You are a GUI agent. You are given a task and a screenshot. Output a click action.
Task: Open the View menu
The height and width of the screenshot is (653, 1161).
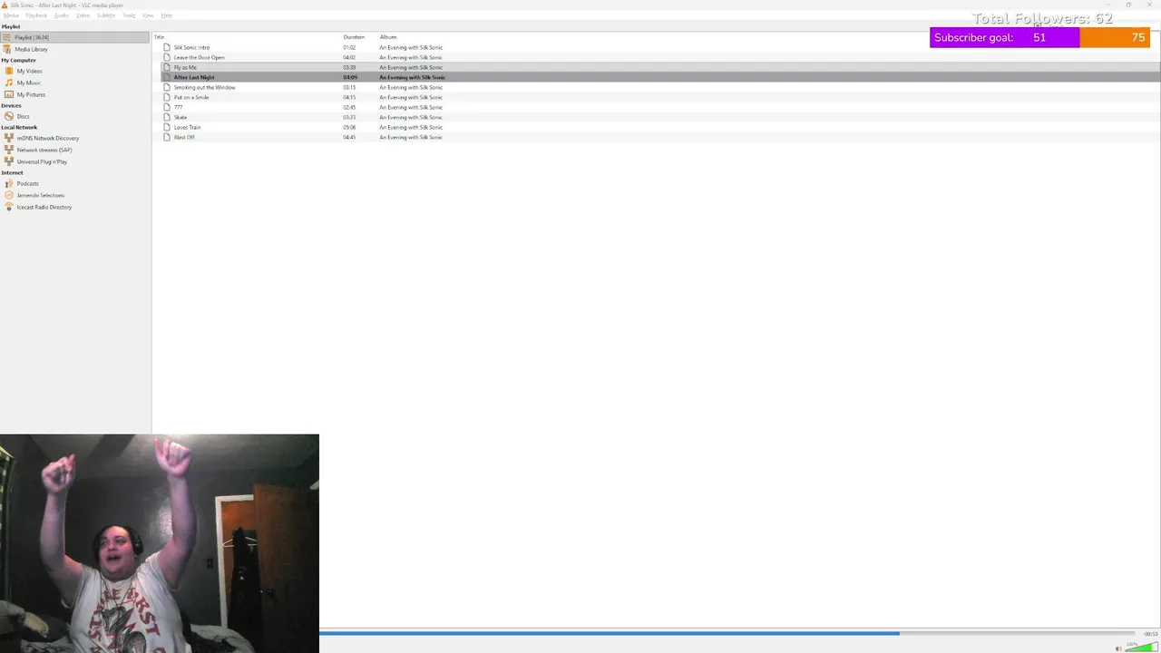[x=148, y=15]
